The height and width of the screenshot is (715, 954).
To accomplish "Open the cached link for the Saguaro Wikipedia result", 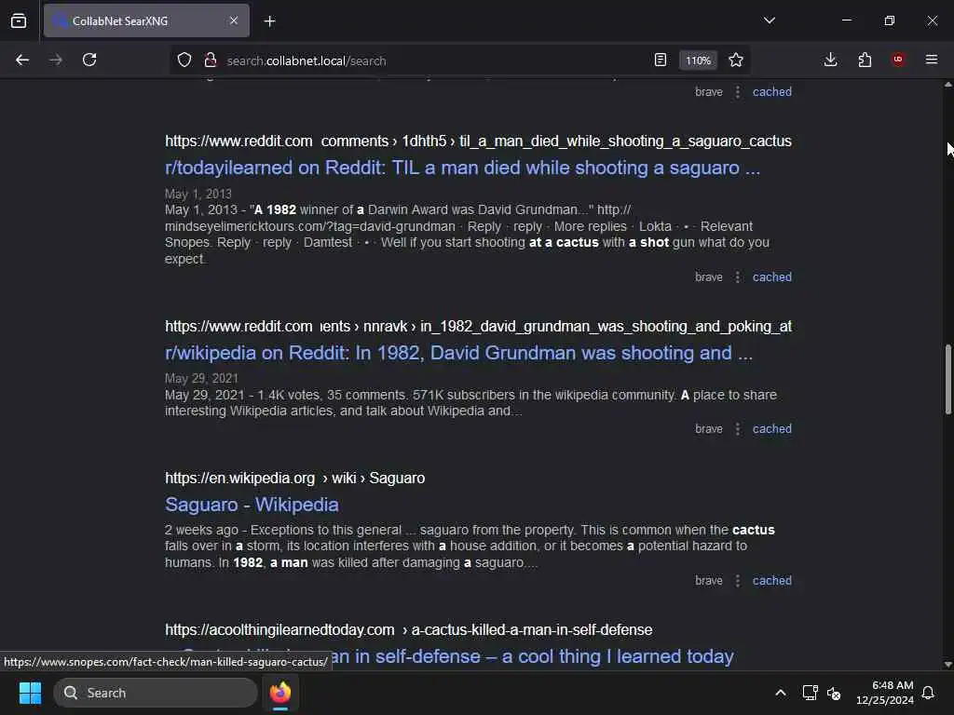I will 772,581.
